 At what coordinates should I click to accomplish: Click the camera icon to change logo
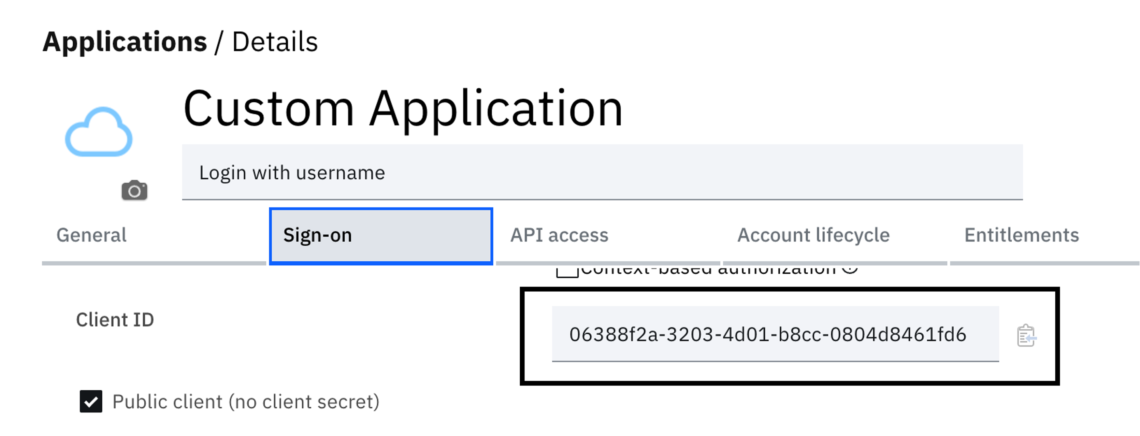pyautogui.click(x=134, y=190)
